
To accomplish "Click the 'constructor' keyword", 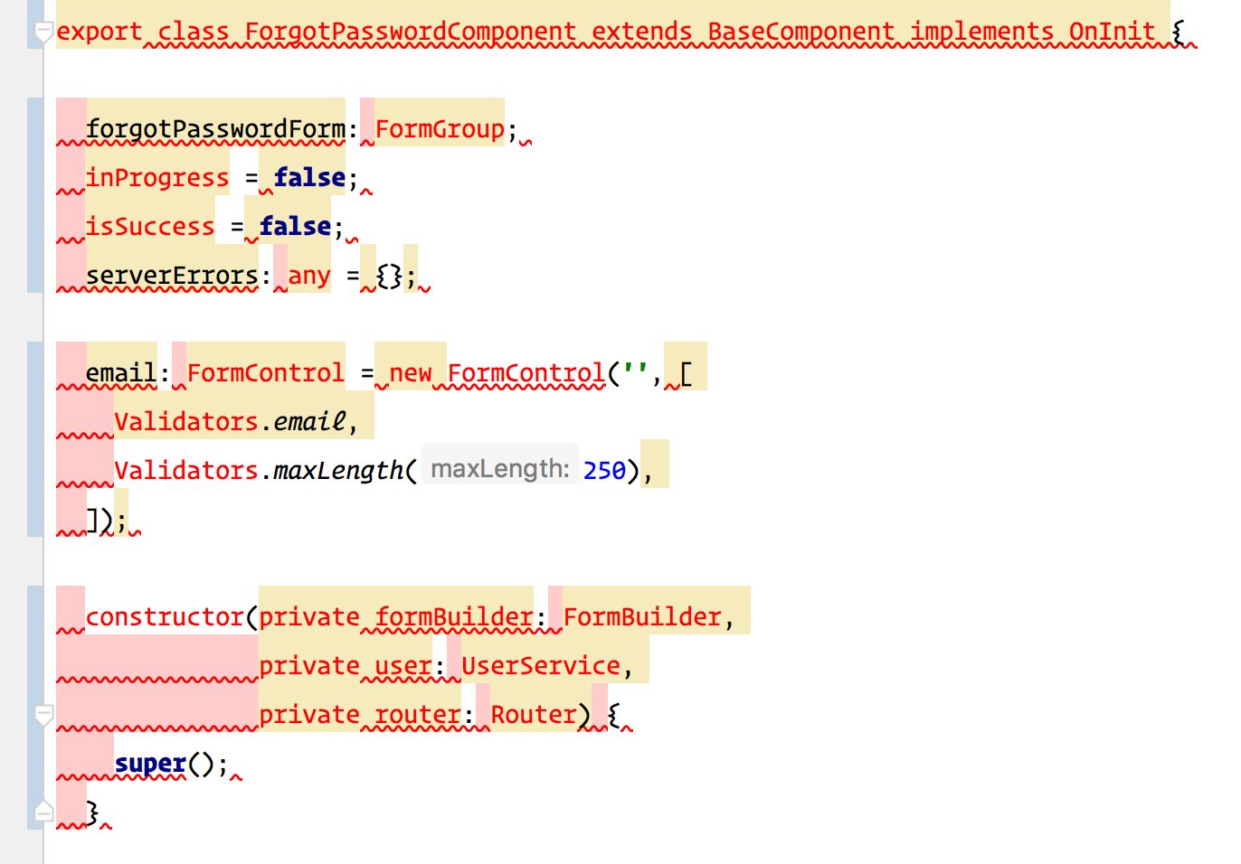I will pos(165,617).
